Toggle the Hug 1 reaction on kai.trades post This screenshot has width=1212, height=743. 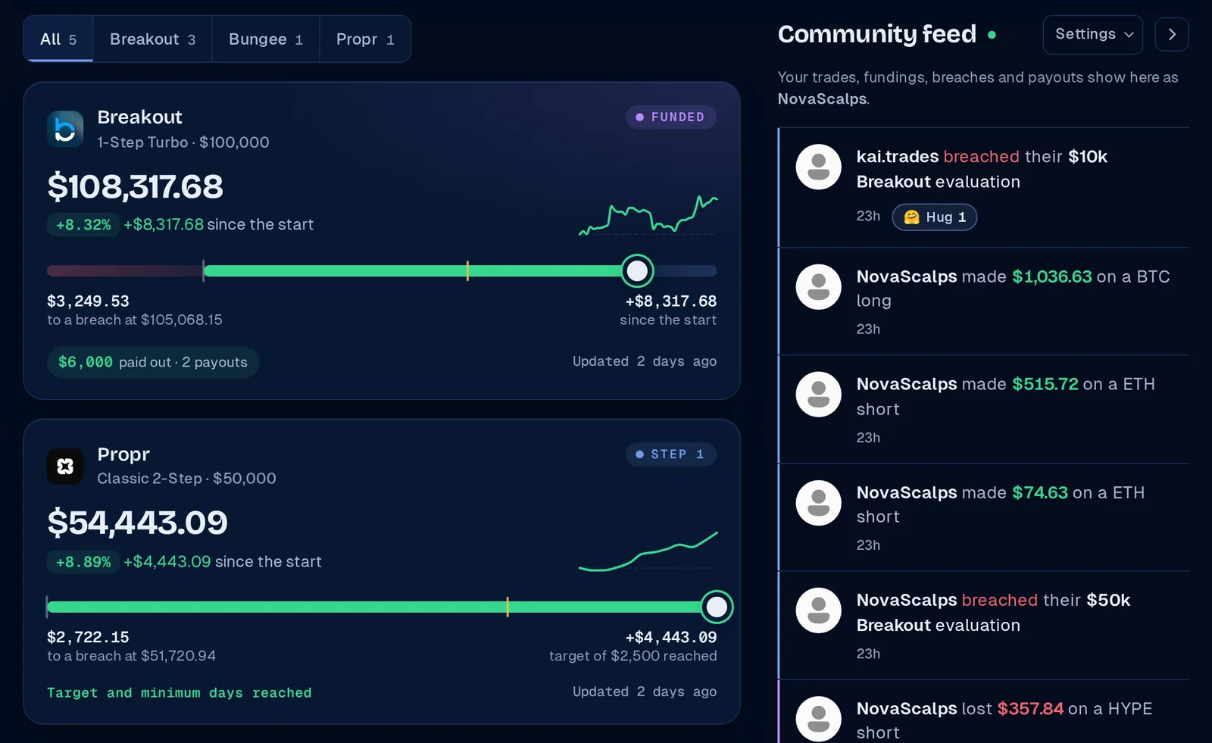click(935, 217)
